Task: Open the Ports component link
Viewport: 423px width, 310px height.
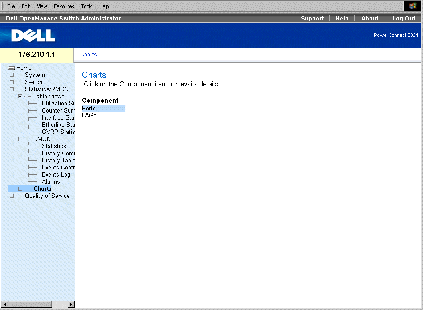Action: pyautogui.click(x=89, y=108)
